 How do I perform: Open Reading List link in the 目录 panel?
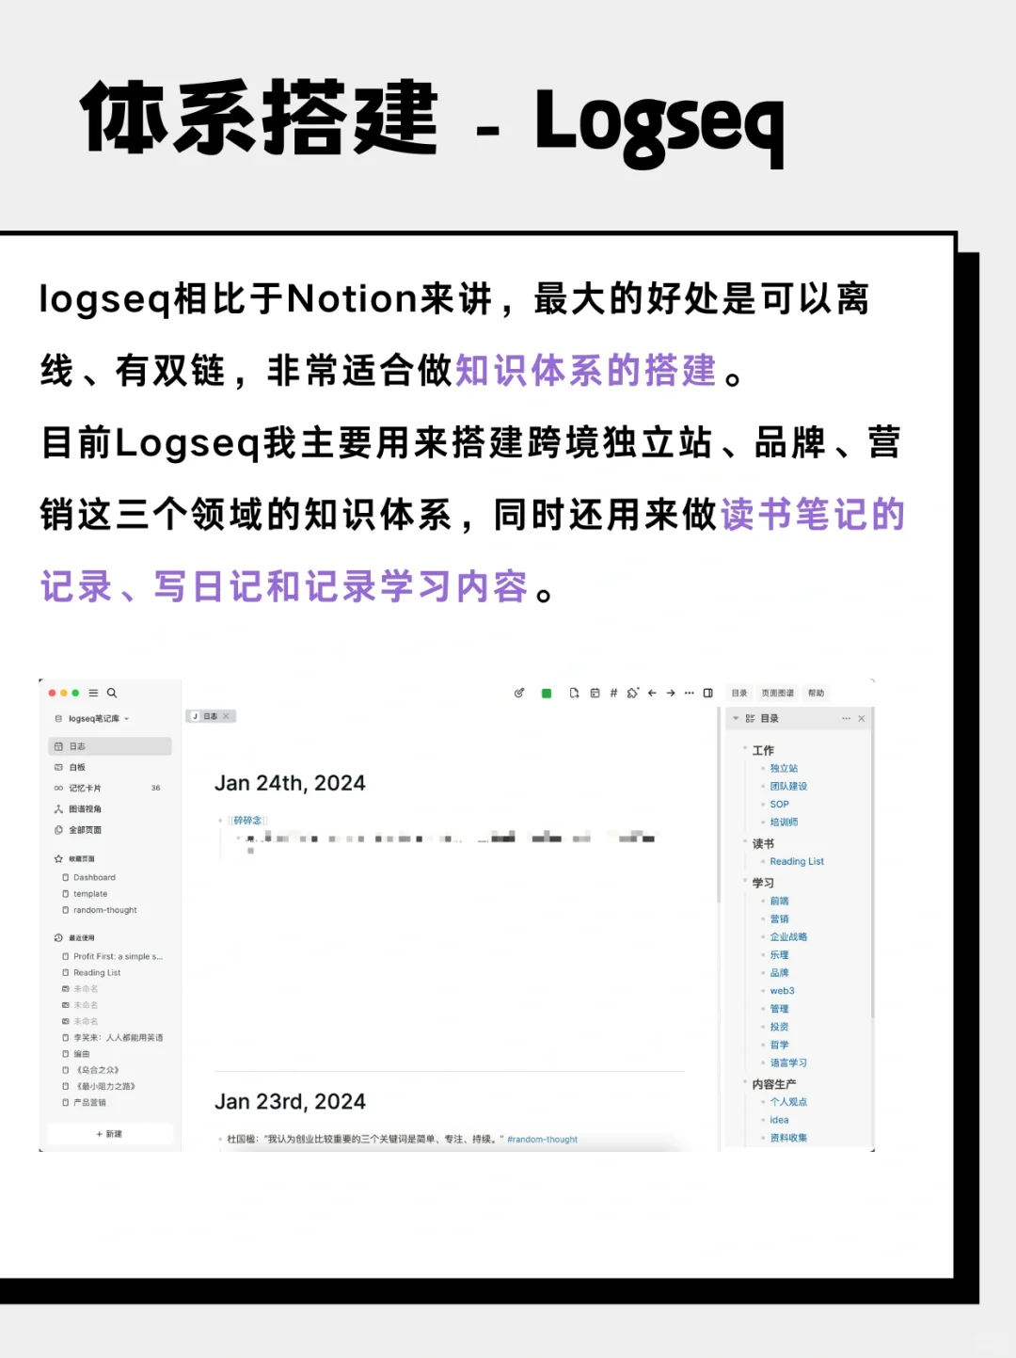coord(797,861)
